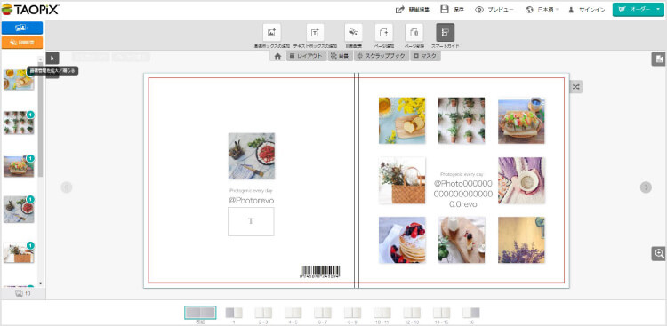Select the potted plants thumbnail in the sidebar

point(19,123)
